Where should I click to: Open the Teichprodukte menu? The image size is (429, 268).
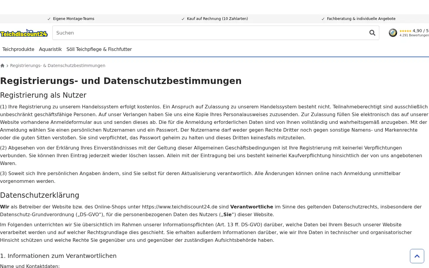coord(18,49)
